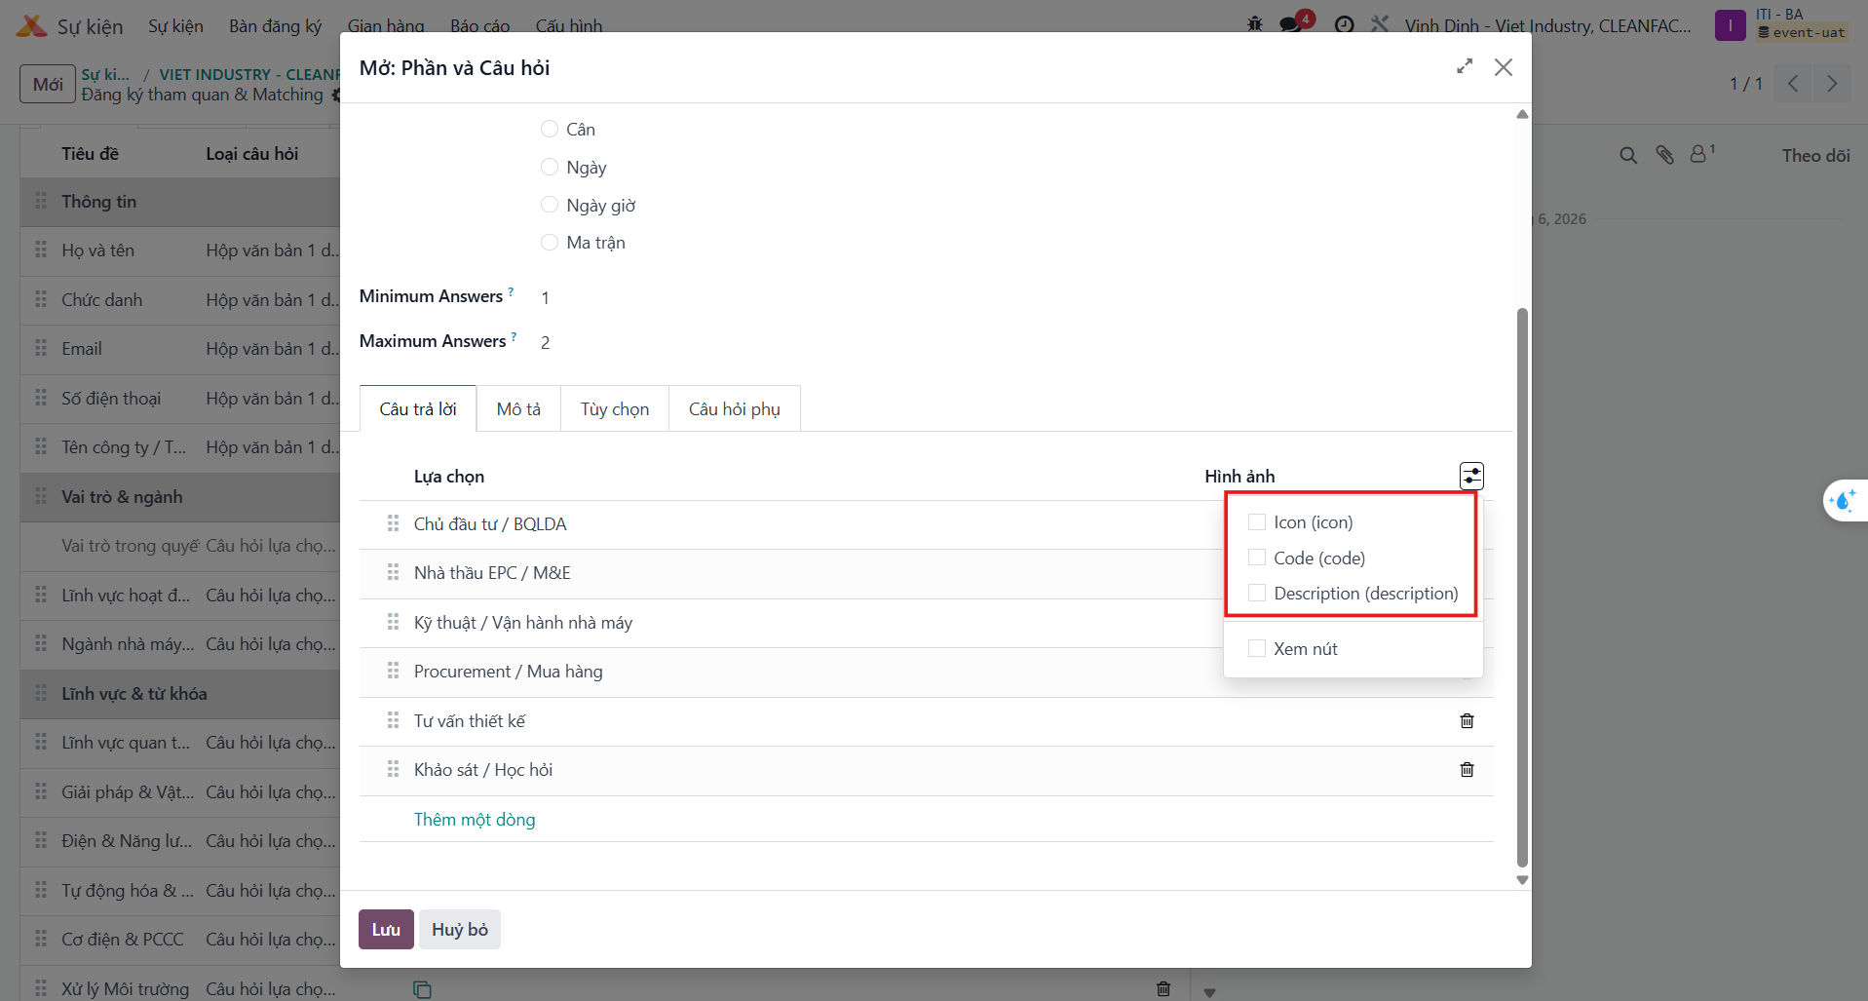The width and height of the screenshot is (1868, 1001).
Task: Click the Minimum Answers help question mark
Action: click(511, 291)
